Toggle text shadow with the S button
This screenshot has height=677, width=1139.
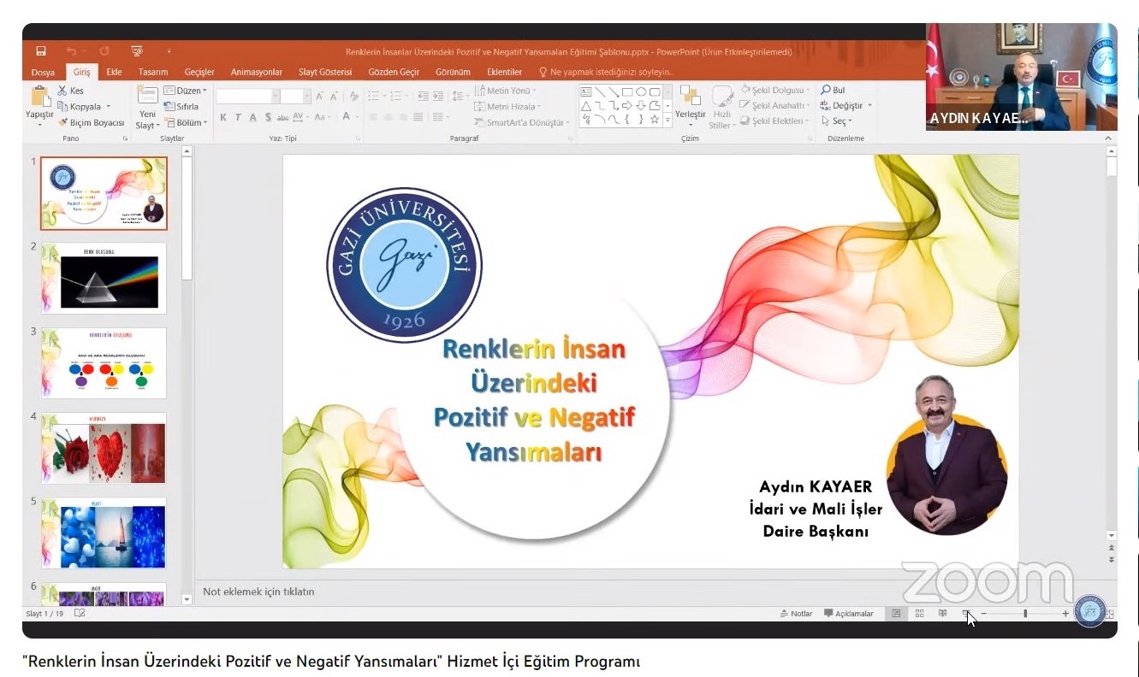268,117
